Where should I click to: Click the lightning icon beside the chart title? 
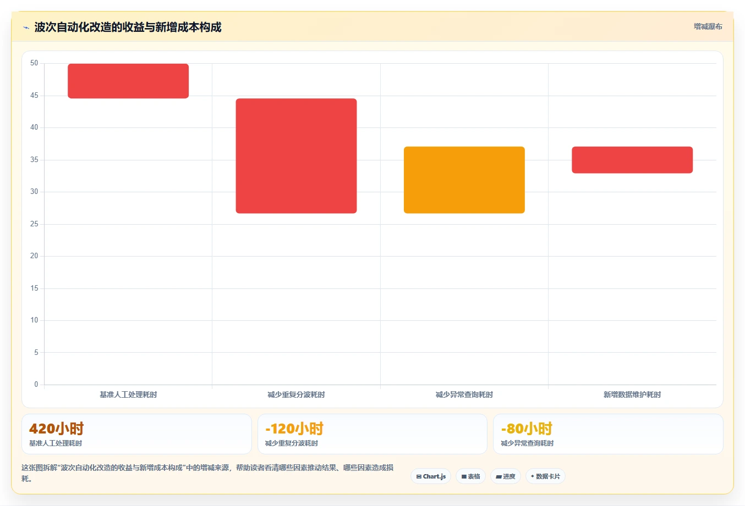[x=26, y=27]
